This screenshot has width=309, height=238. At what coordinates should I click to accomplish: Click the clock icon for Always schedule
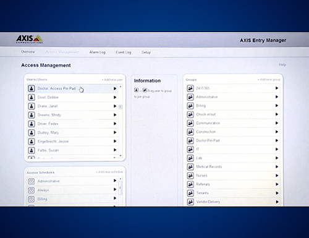point(32,190)
